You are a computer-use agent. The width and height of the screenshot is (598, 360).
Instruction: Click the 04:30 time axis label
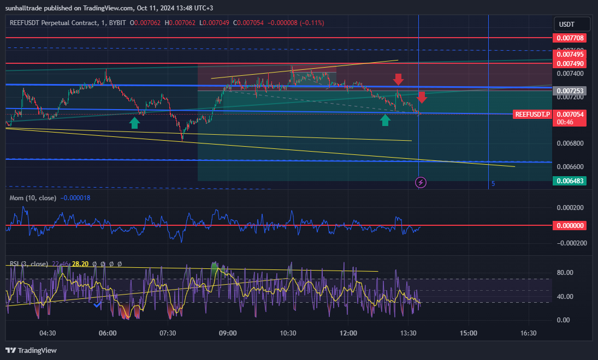point(48,333)
